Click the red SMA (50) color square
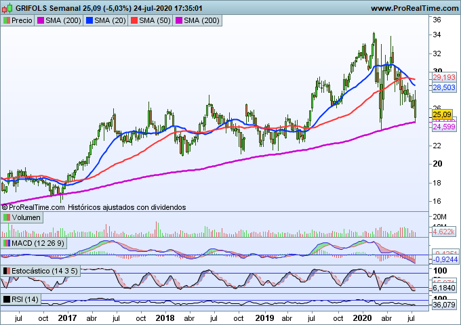This screenshot has width=461, height=325. pyautogui.click(x=136, y=21)
